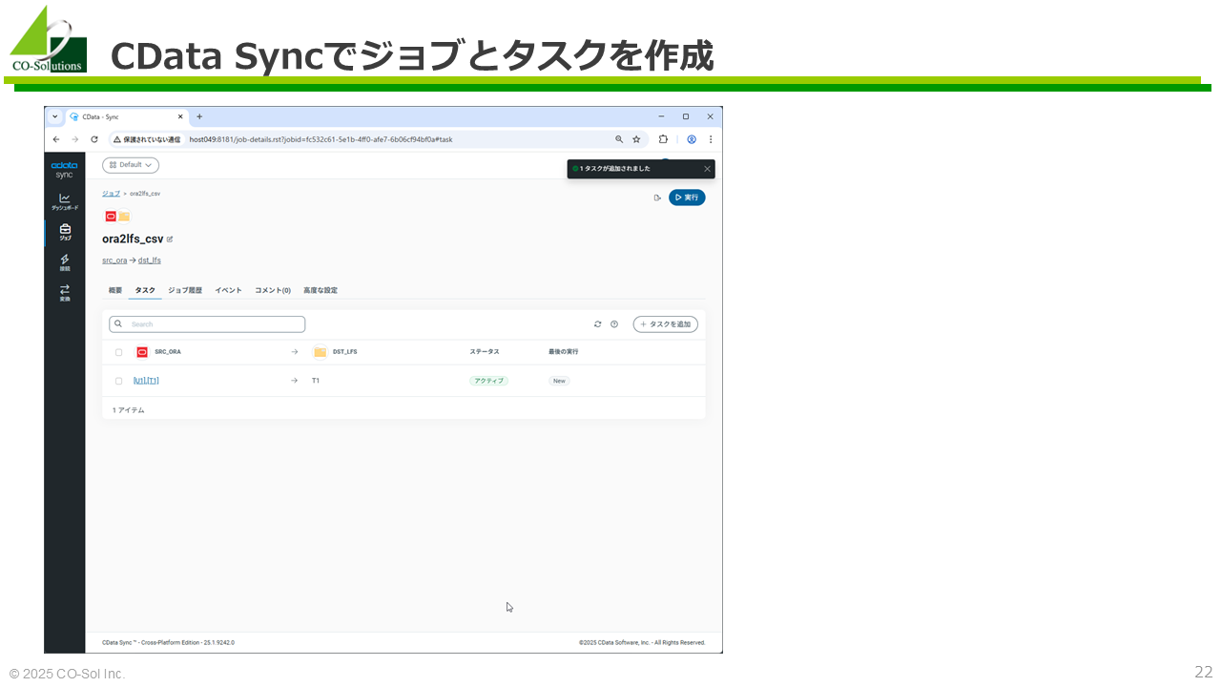
Task: Click the T1 destination cell
Action: click(316, 381)
